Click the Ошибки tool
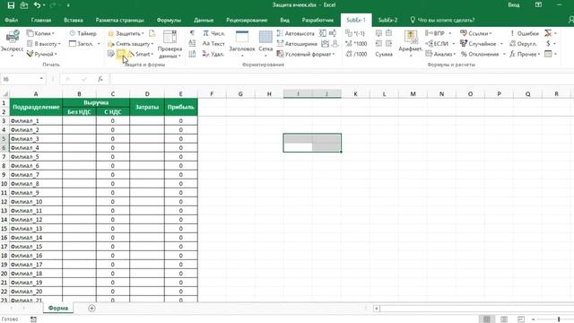The image size is (574, 323). [524, 33]
